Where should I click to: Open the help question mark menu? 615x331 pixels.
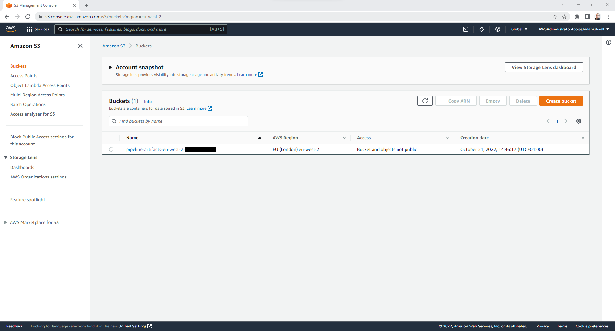(498, 29)
